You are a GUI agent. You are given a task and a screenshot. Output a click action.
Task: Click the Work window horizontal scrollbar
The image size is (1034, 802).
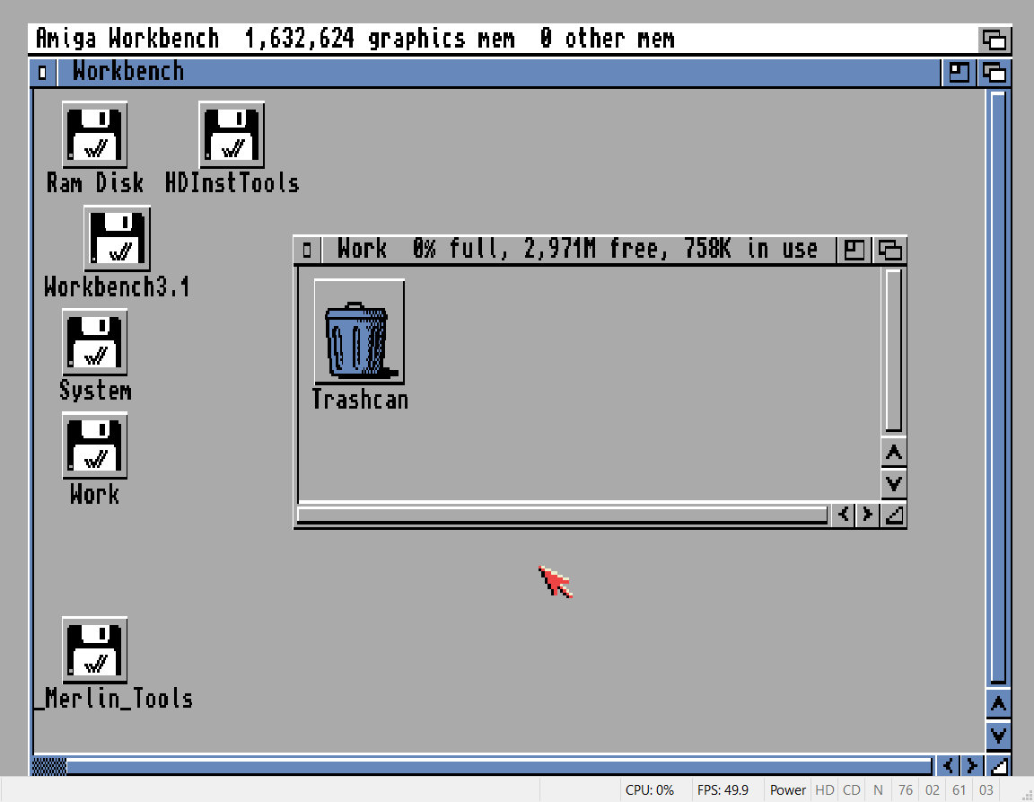coord(563,515)
